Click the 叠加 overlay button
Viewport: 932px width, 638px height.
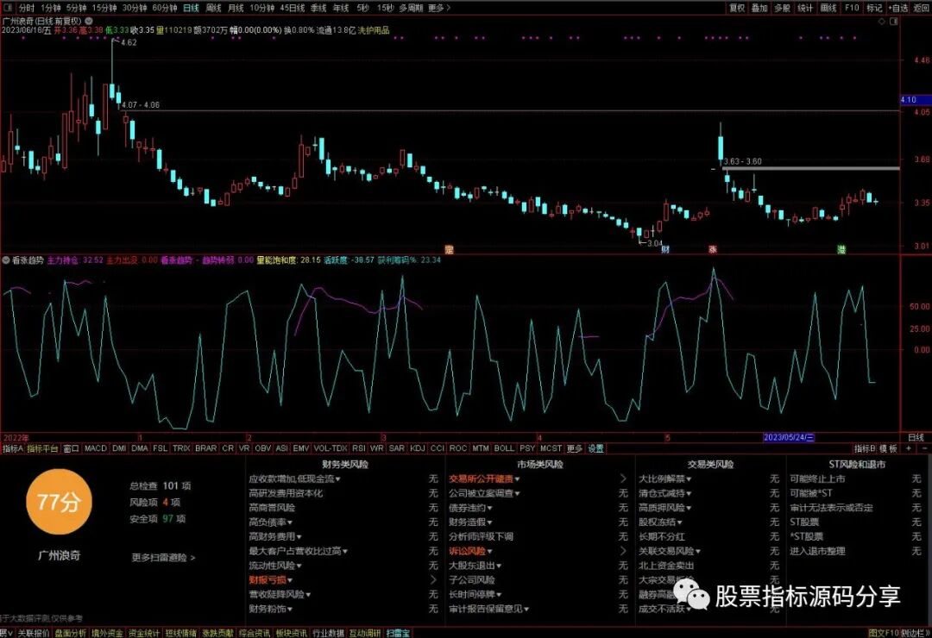(759, 8)
